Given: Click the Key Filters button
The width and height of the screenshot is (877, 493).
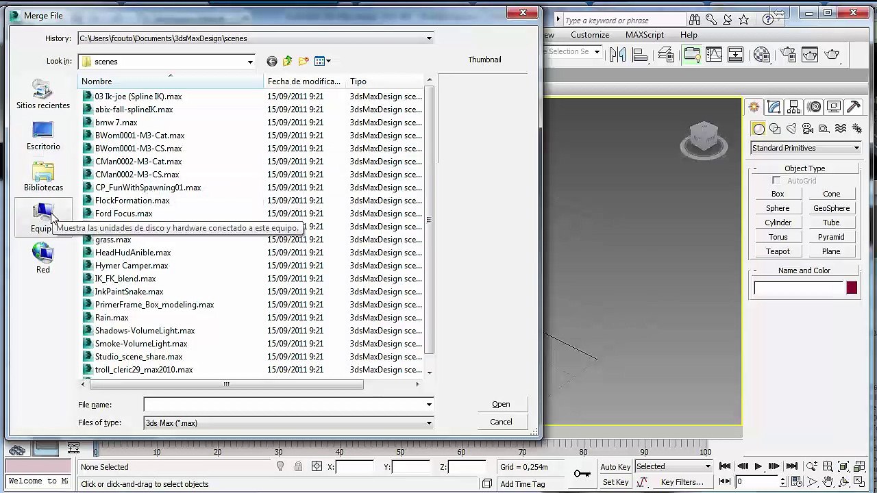Looking at the screenshot, I should pyautogui.click(x=682, y=482).
